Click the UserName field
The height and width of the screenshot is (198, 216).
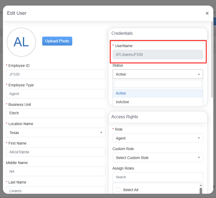[158, 55]
